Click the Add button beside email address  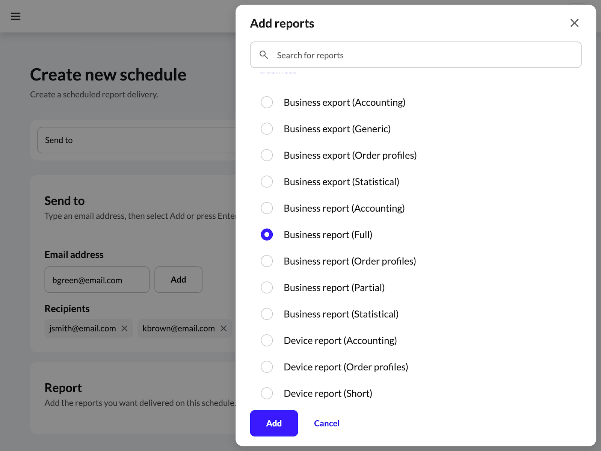click(178, 280)
